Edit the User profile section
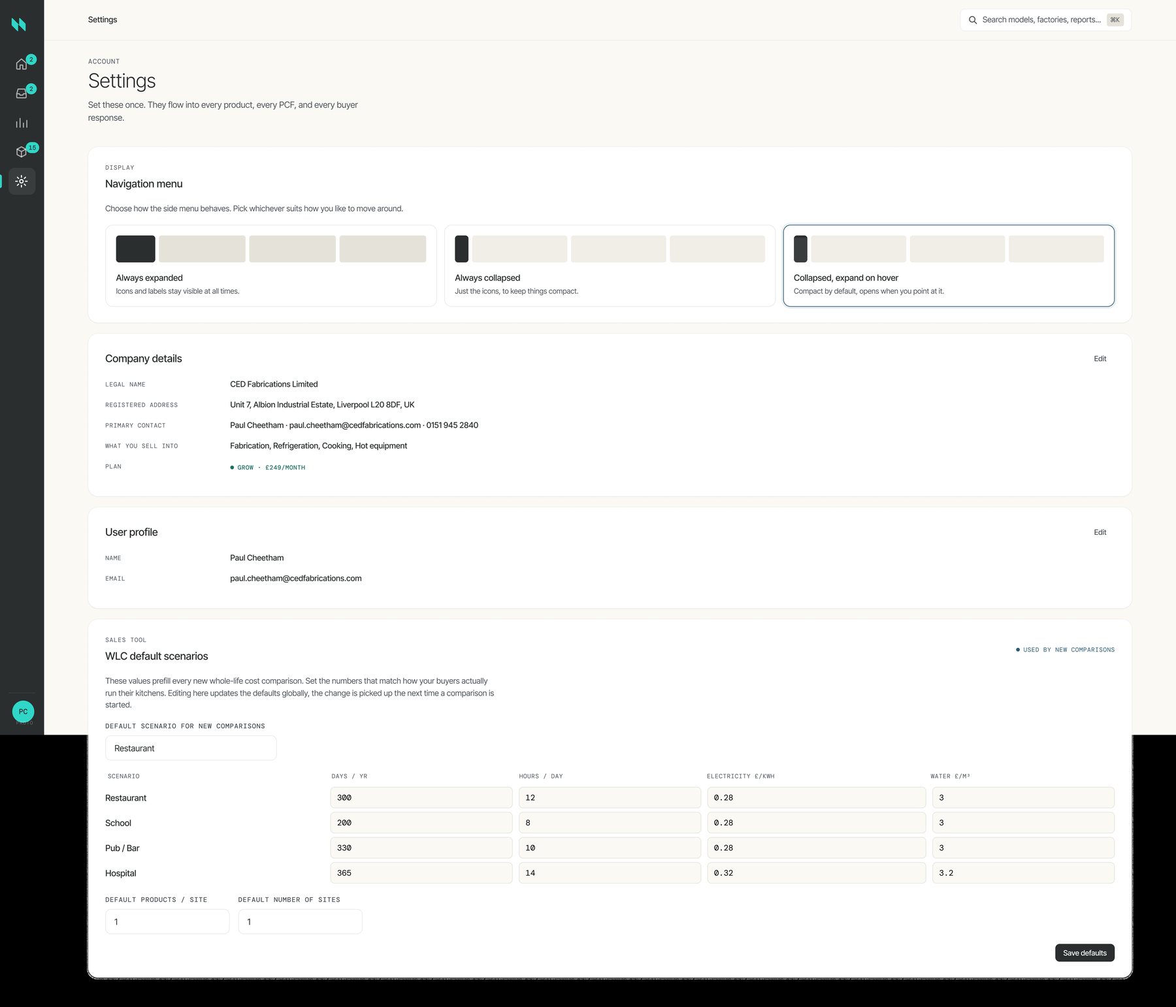 pos(1100,532)
